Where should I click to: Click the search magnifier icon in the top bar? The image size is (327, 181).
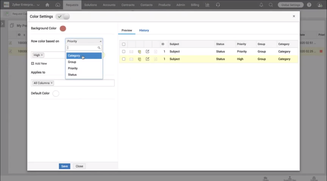(x=271, y=5)
